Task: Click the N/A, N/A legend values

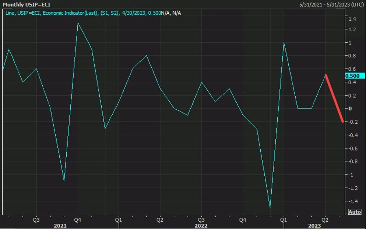Action: click(x=171, y=13)
